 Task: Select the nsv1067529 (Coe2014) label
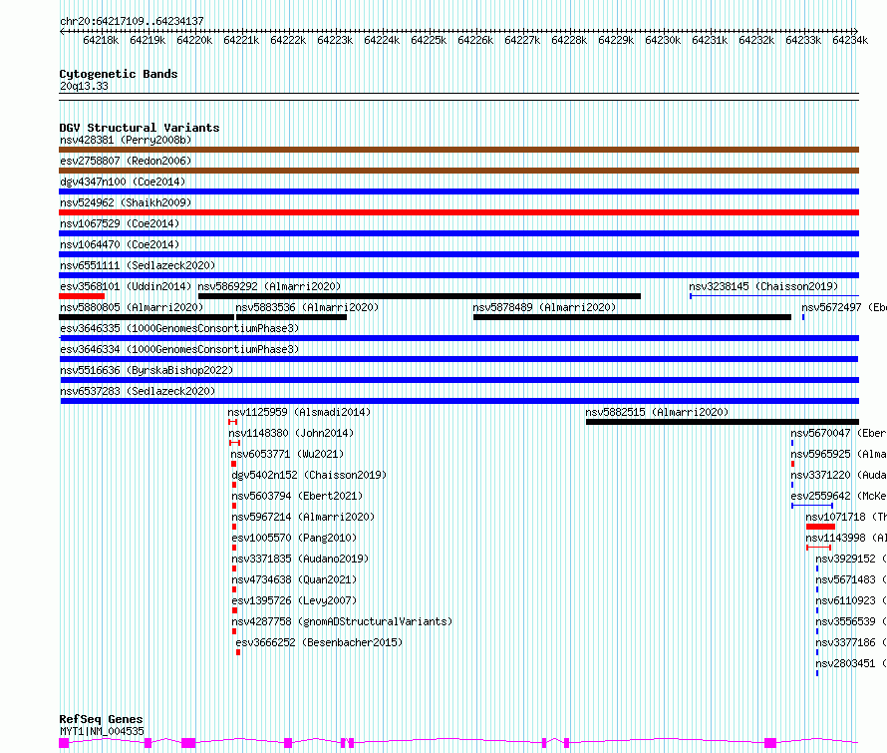(120, 223)
